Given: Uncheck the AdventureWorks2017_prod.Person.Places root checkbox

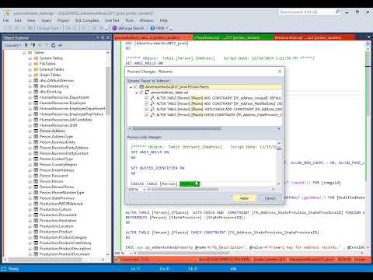Looking at the screenshot, I should [x=135, y=87].
